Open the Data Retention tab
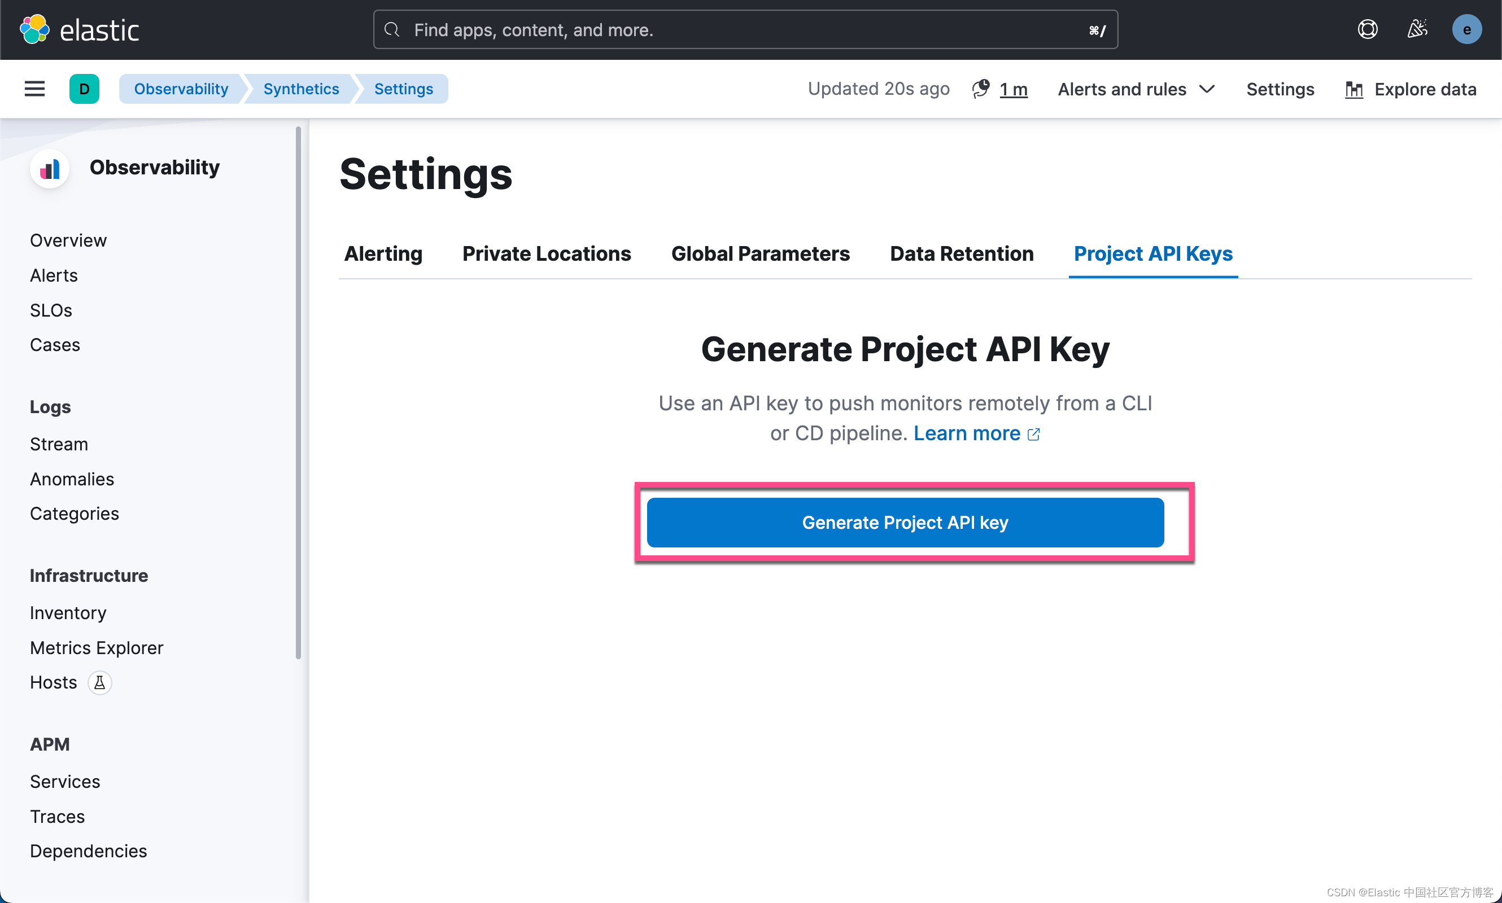 [962, 253]
